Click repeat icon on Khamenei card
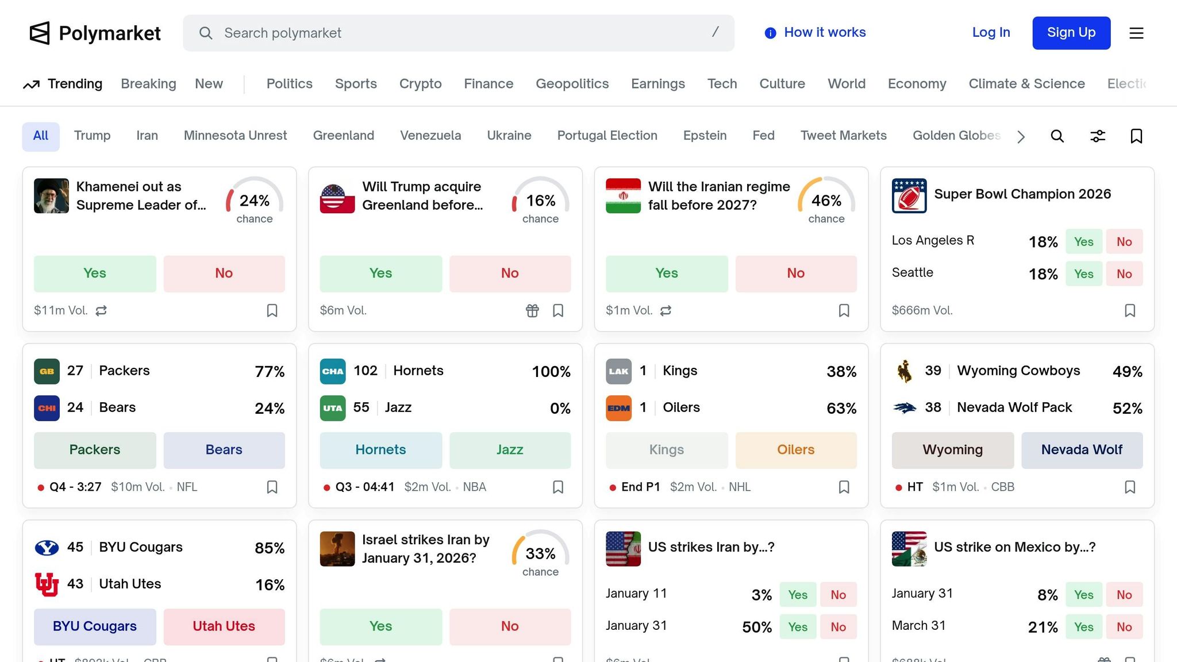The width and height of the screenshot is (1177, 662). (101, 311)
